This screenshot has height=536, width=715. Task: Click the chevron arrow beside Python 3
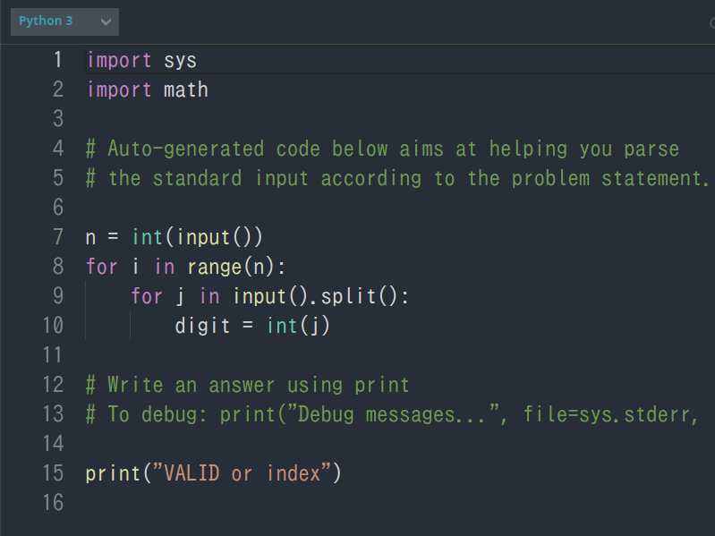[106, 21]
